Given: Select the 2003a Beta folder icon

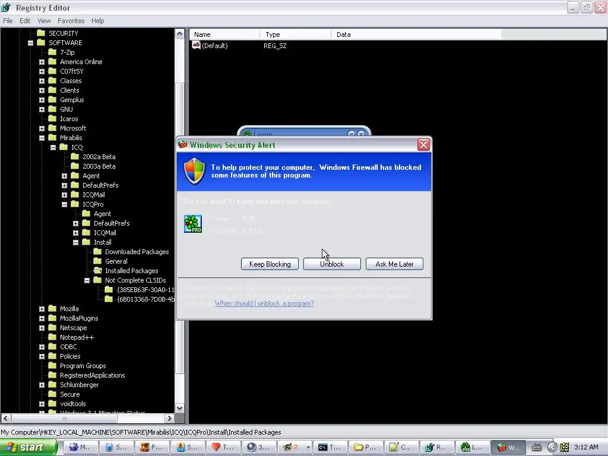Looking at the screenshot, I should tap(75, 166).
